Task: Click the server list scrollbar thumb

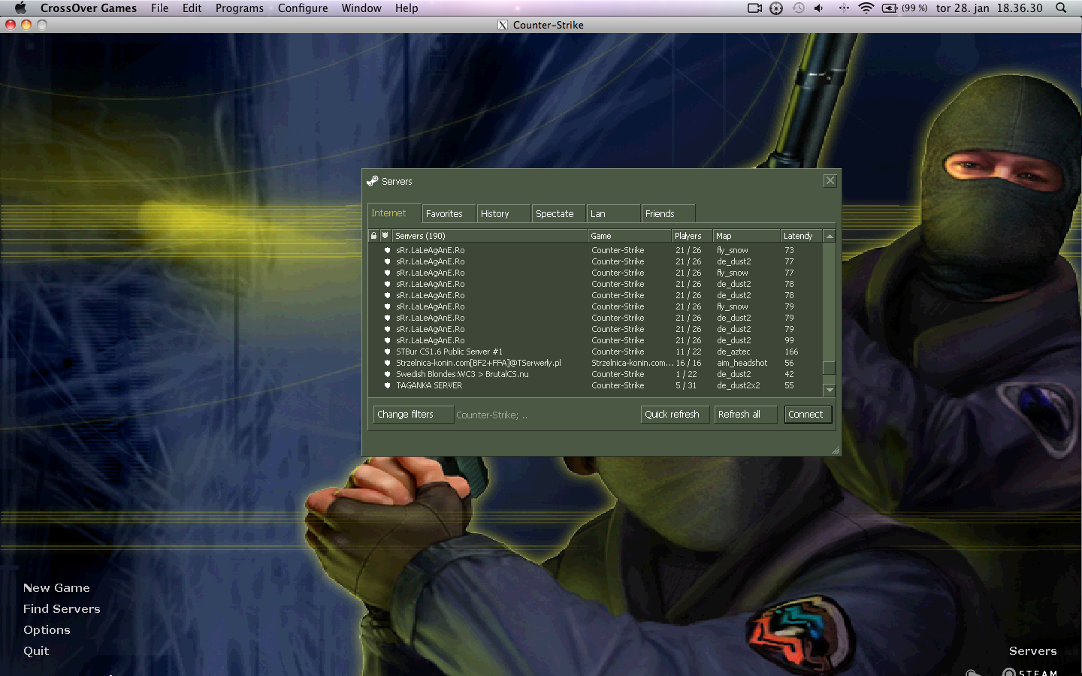Action: point(830,367)
